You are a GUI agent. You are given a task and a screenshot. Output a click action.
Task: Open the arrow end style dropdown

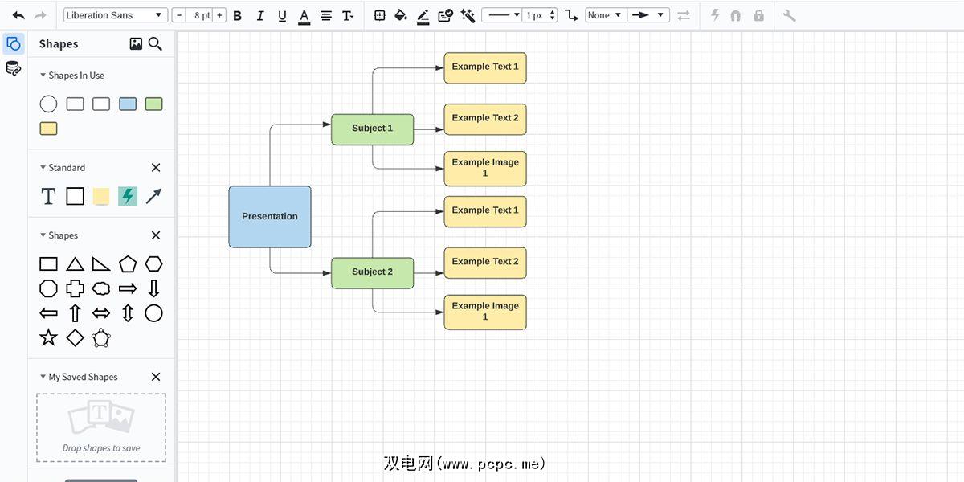point(647,15)
